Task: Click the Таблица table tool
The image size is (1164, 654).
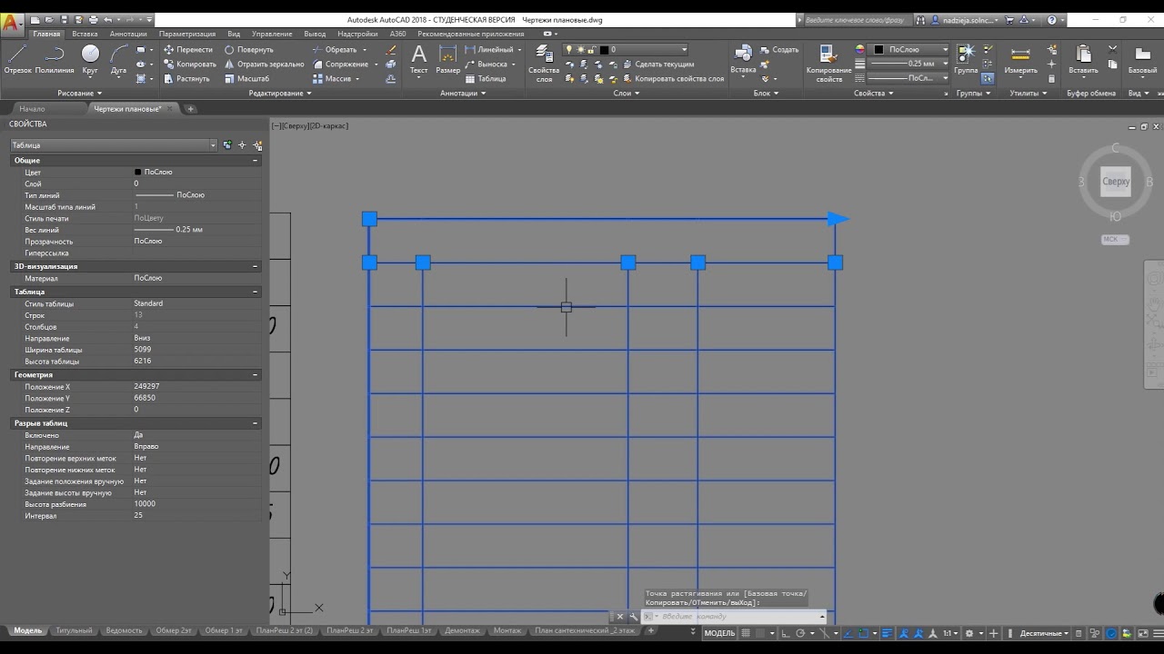Action: point(486,79)
